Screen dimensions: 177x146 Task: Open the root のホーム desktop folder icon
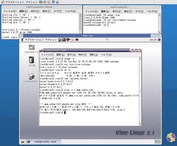click(x=32, y=47)
